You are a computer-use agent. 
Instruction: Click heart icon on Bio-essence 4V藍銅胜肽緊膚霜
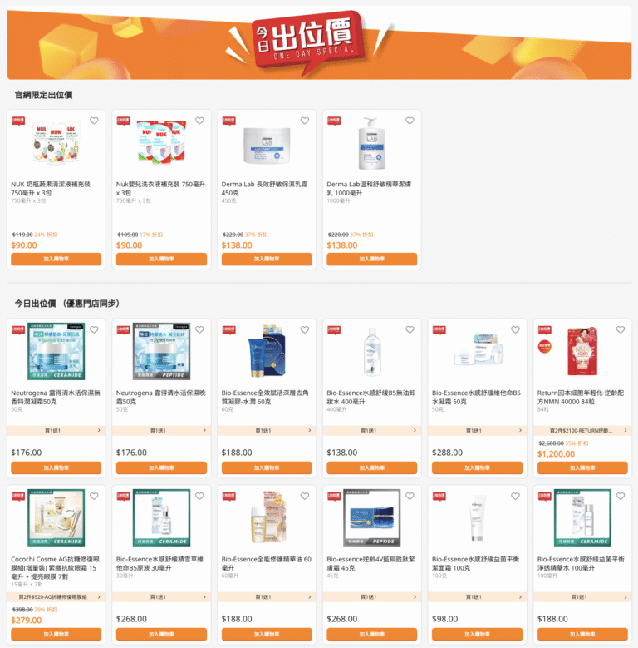[410, 497]
